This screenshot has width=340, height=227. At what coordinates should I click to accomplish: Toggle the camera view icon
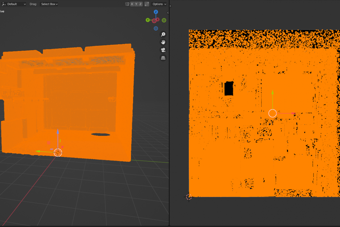(163, 50)
